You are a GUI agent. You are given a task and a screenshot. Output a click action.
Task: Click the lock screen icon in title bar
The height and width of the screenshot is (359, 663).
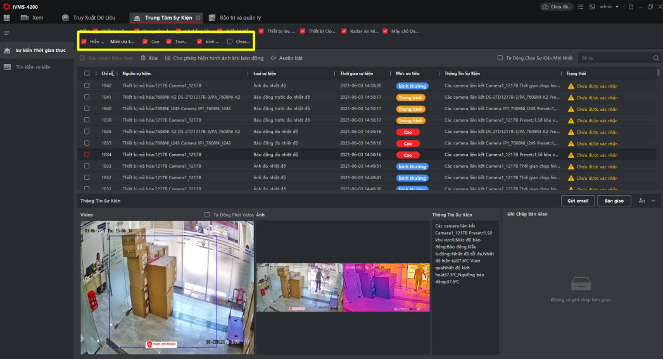coord(630,6)
